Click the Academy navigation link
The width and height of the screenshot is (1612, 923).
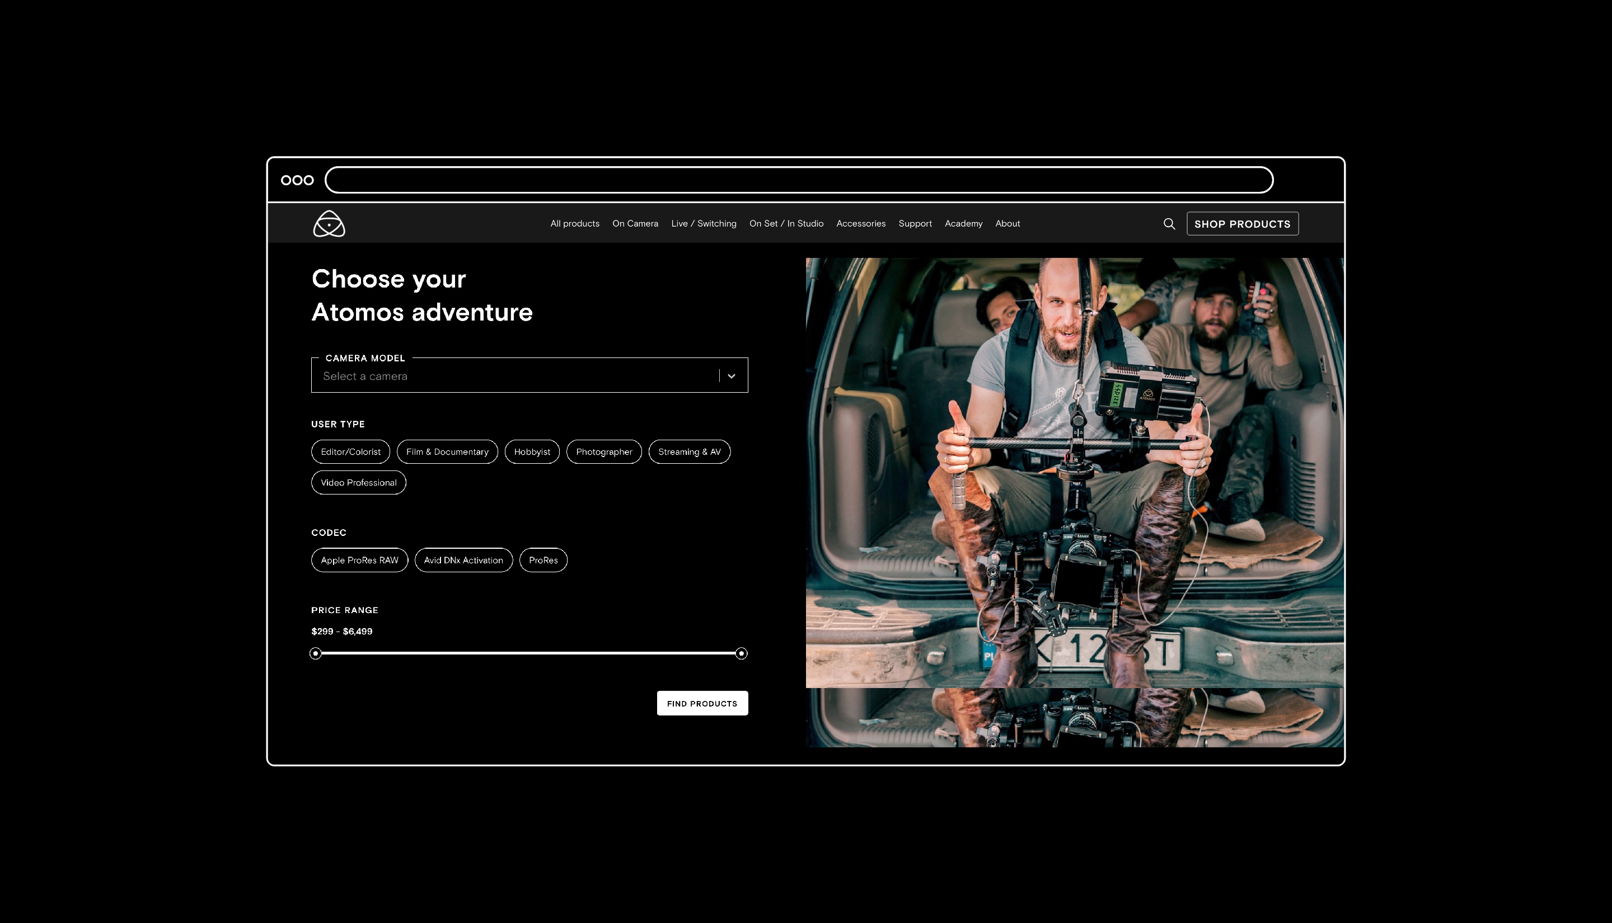point(963,224)
